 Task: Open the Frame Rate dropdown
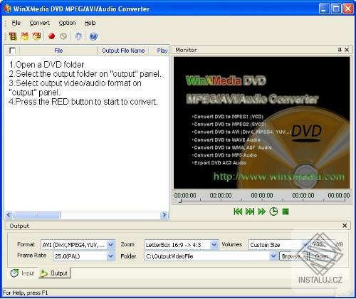110,256
